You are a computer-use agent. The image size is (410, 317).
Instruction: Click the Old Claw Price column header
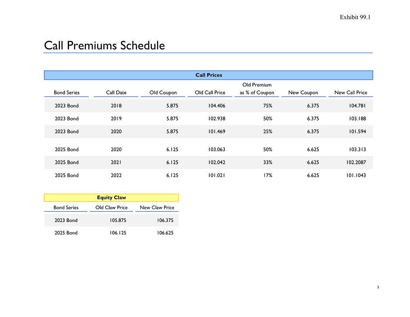point(111,207)
